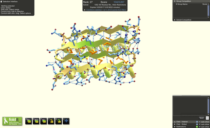Click the info icon for Chat - Global

[x=197, y=124]
